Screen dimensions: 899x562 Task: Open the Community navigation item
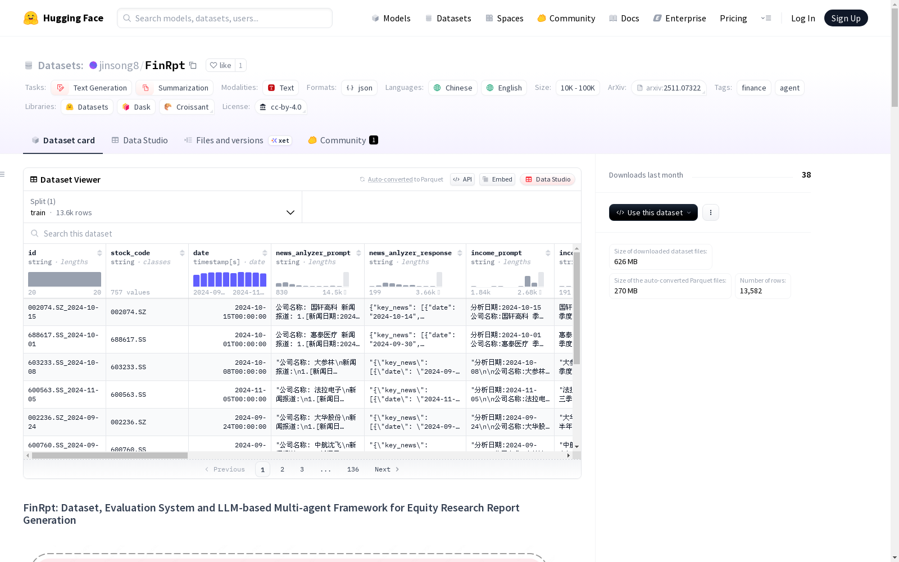coord(566,18)
